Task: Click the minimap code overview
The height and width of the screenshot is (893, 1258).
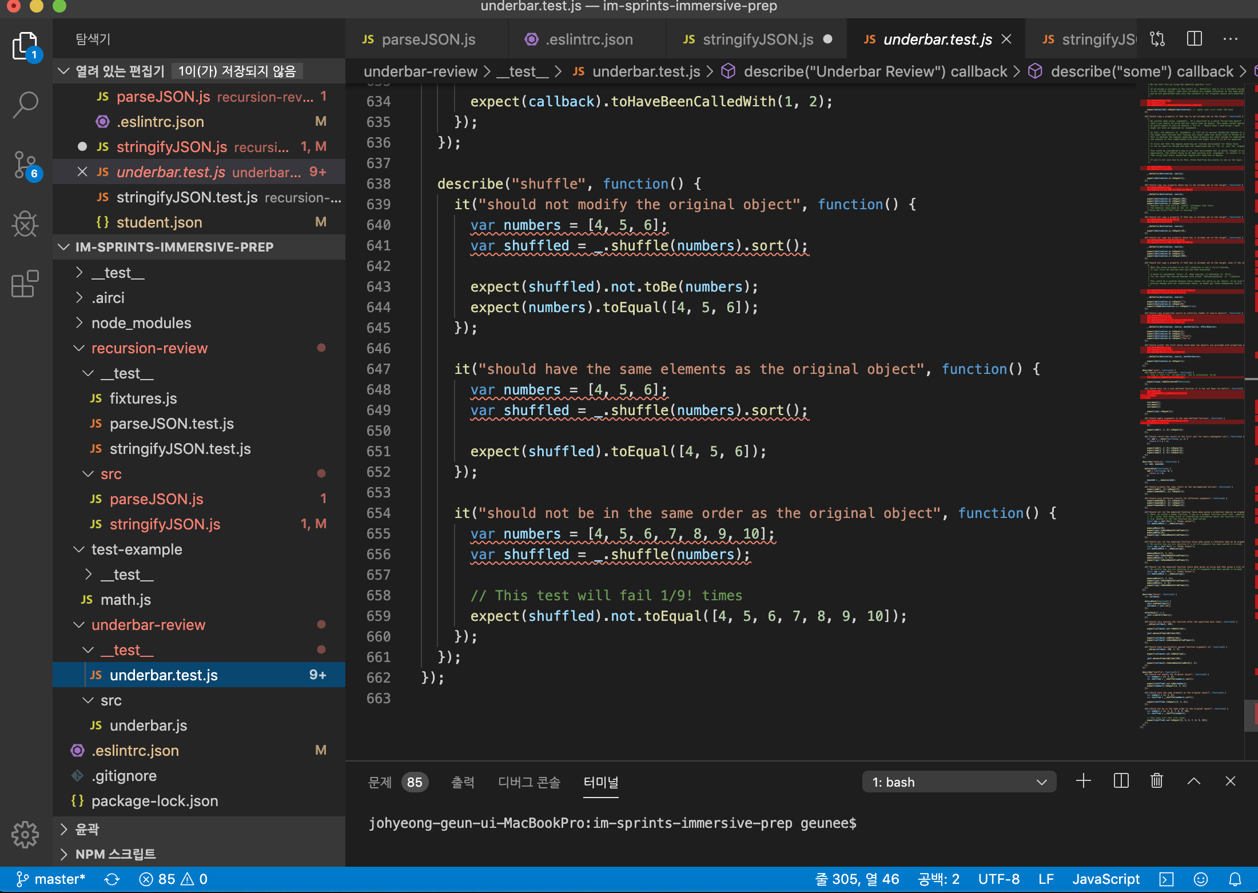Action: tap(1195, 400)
